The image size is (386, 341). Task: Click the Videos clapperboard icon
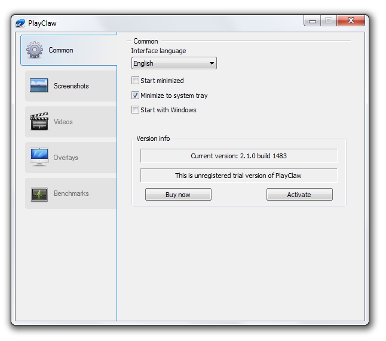39,121
